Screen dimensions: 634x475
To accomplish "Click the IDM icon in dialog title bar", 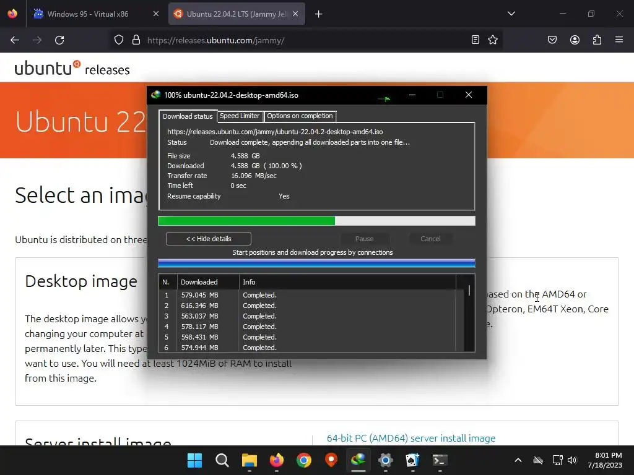I will [155, 95].
